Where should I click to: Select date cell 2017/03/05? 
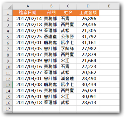tap(28, 49)
